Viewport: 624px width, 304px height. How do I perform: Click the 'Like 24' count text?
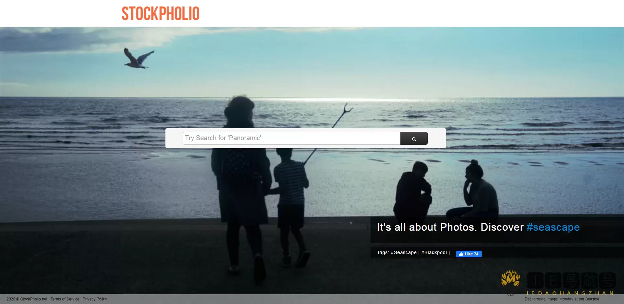pyautogui.click(x=472, y=254)
